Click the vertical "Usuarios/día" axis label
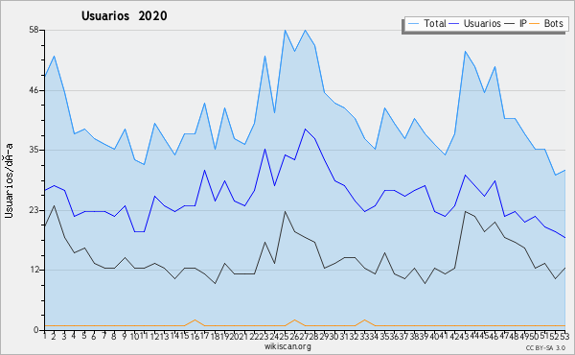This screenshot has width=575, height=355. pos(9,180)
